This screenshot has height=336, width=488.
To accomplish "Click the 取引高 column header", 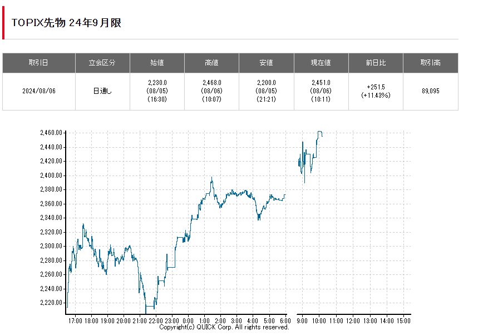I will click(x=430, y=63).
